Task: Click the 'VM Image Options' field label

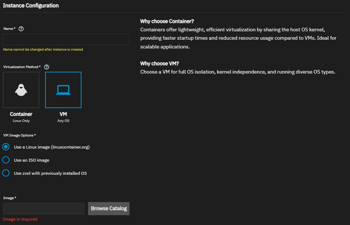Action: [20, 135]
